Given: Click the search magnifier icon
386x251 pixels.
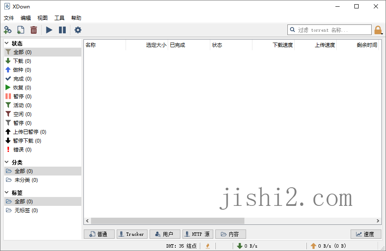Looking at the screenshot, I should 292,30.
